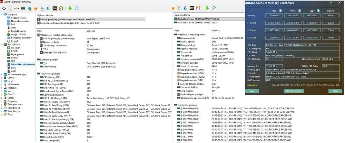Click the green download arrow in left toolbar

click(x=70, y=8)
